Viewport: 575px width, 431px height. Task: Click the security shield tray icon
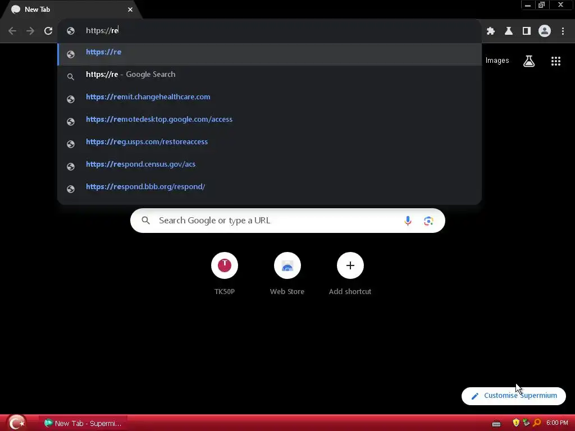click(x=516, y=423)
